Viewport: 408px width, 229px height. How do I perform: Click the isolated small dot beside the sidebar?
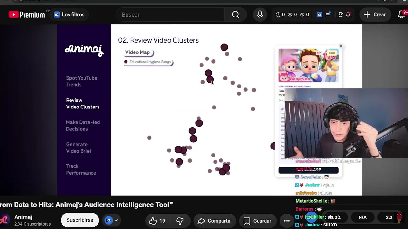point(149,138)
